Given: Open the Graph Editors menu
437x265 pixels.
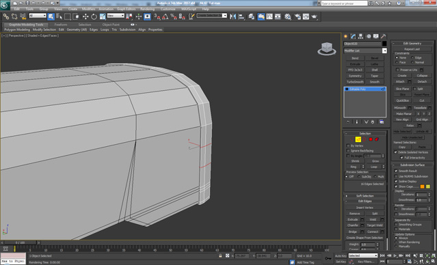Looking at the screenshot, I should tap(126, 9).
